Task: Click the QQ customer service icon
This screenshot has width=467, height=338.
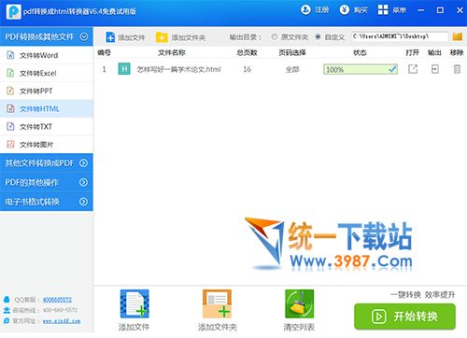Action: coord(7,300)
